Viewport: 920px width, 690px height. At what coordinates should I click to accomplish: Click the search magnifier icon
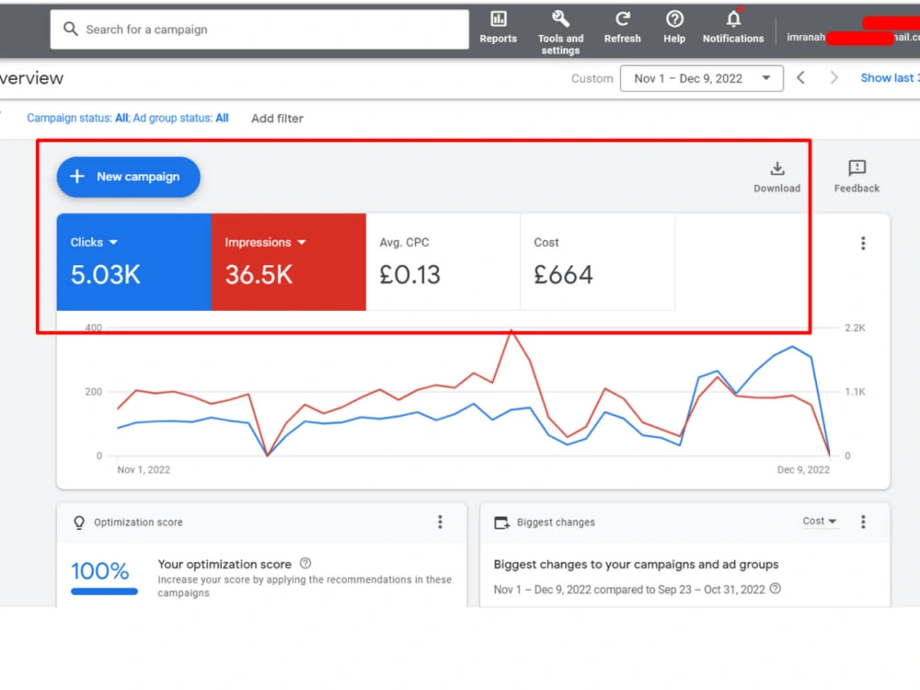[71, 29]
